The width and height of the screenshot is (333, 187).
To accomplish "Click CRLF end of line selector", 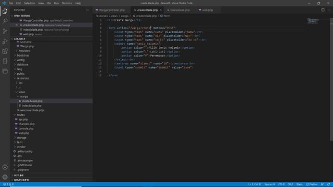I will 290,184.
